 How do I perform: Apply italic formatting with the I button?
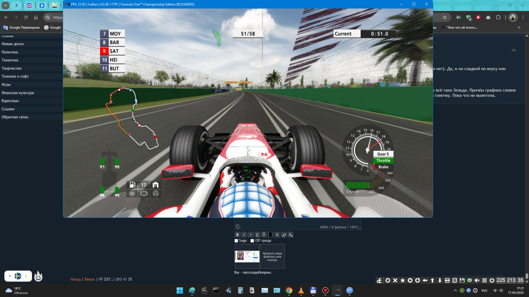(244, 235)
